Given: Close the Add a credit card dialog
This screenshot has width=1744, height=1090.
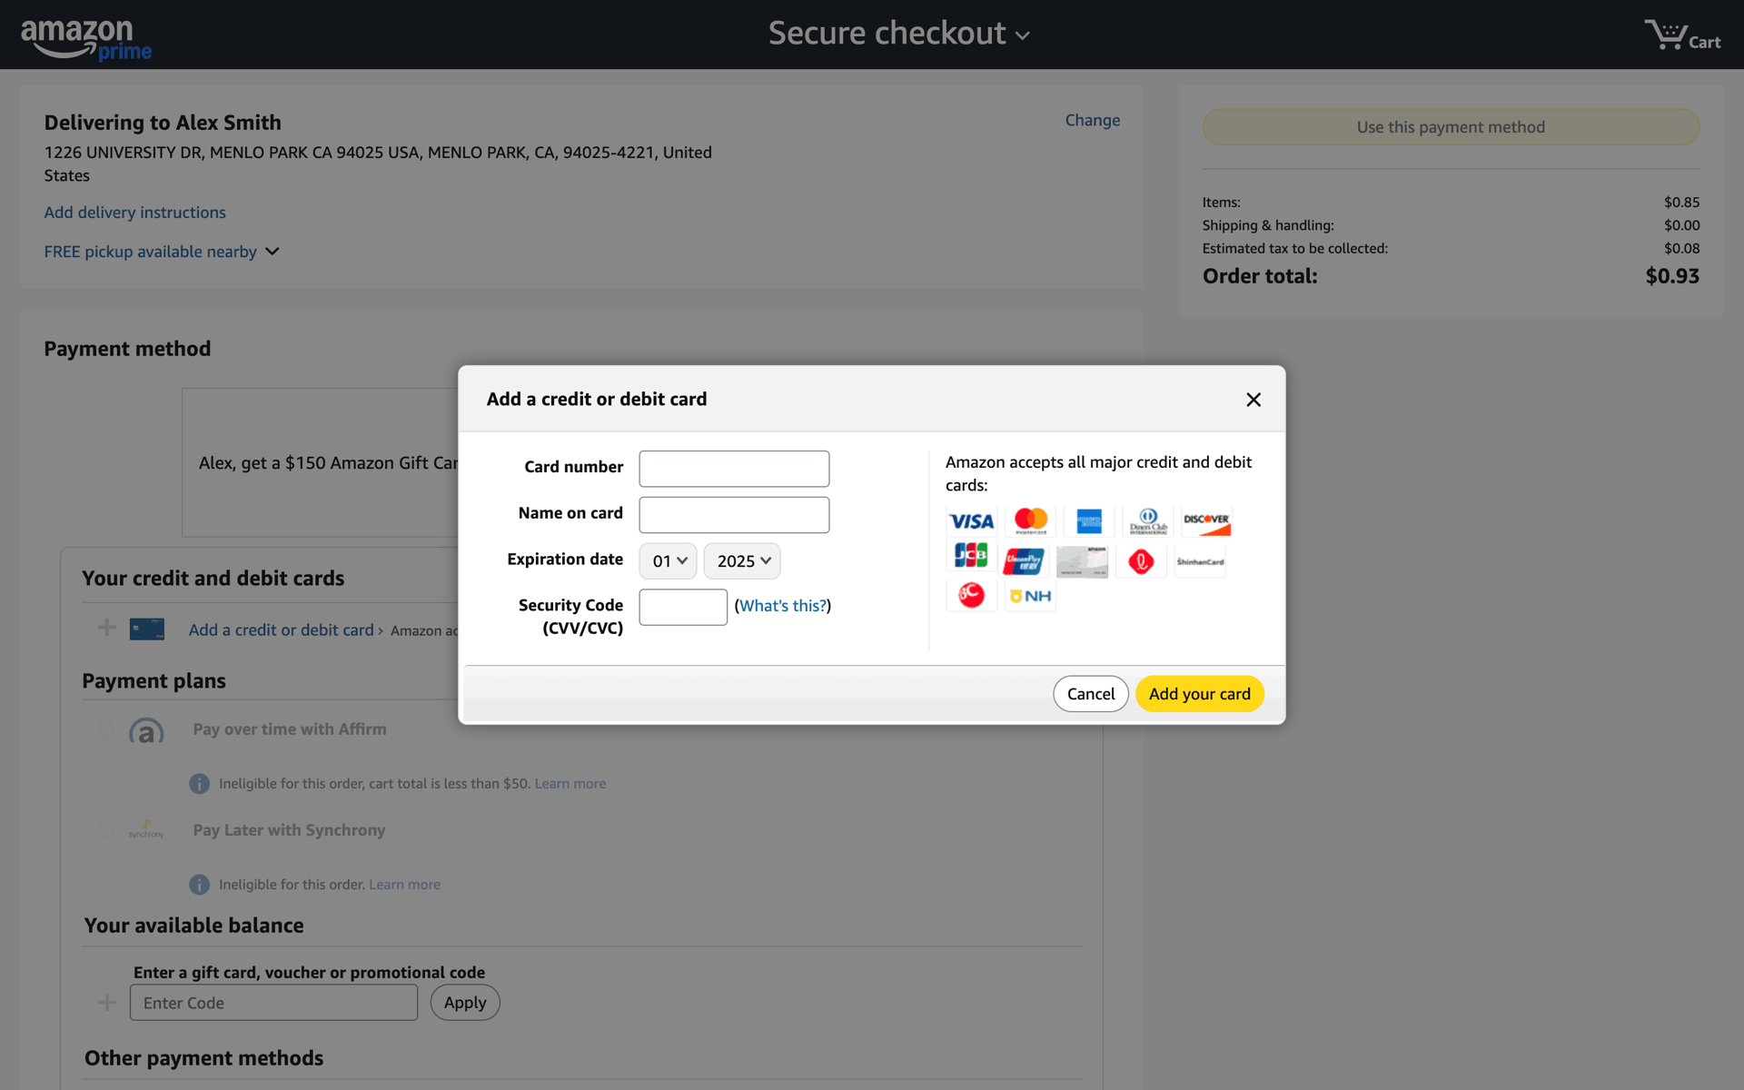Looking at the screenshot, I should pos(1253,400).
